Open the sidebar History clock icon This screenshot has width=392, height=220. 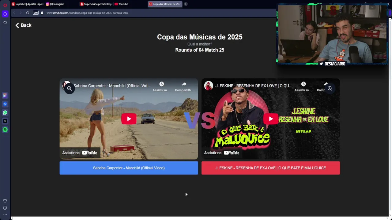coord(5,208)
